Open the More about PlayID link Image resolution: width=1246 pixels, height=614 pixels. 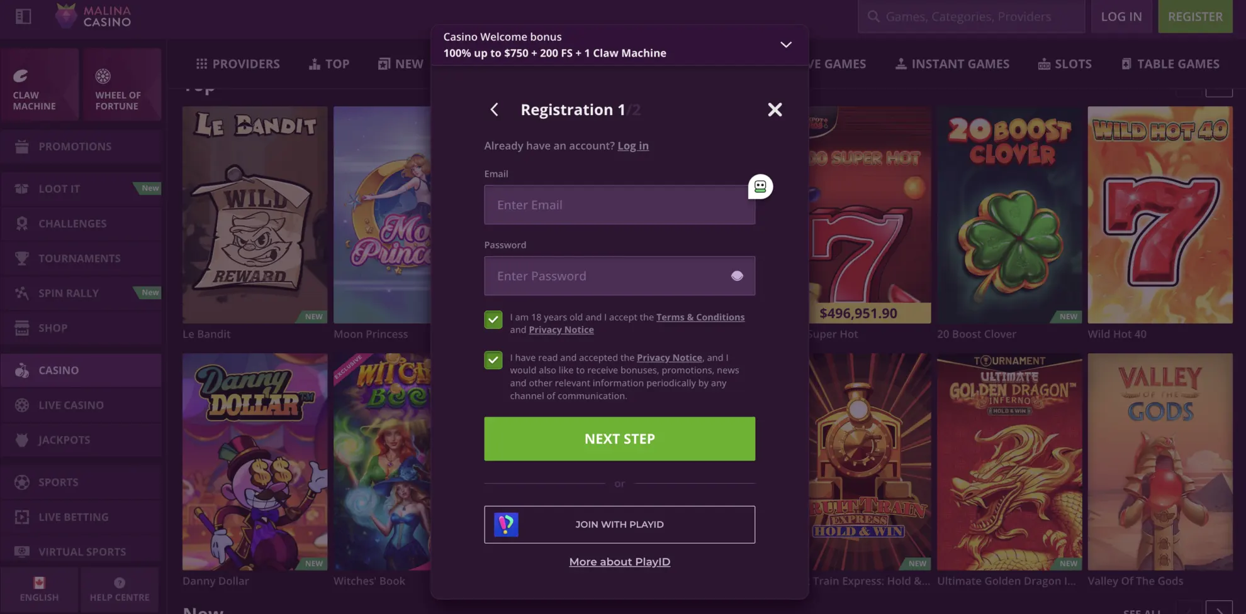[x=619, y=561]
